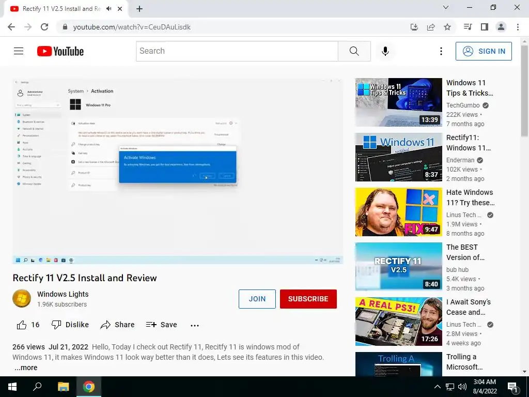
Task: Click the search magnifier button
Action: [354, 51]
